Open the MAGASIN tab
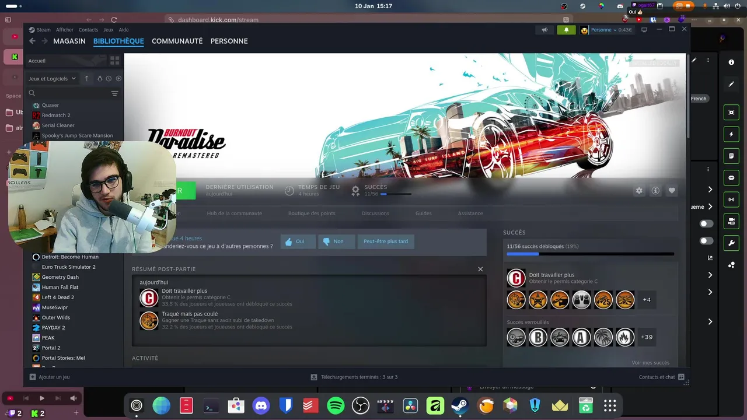This screenshot has height=420, width=747. pos(69,41)
